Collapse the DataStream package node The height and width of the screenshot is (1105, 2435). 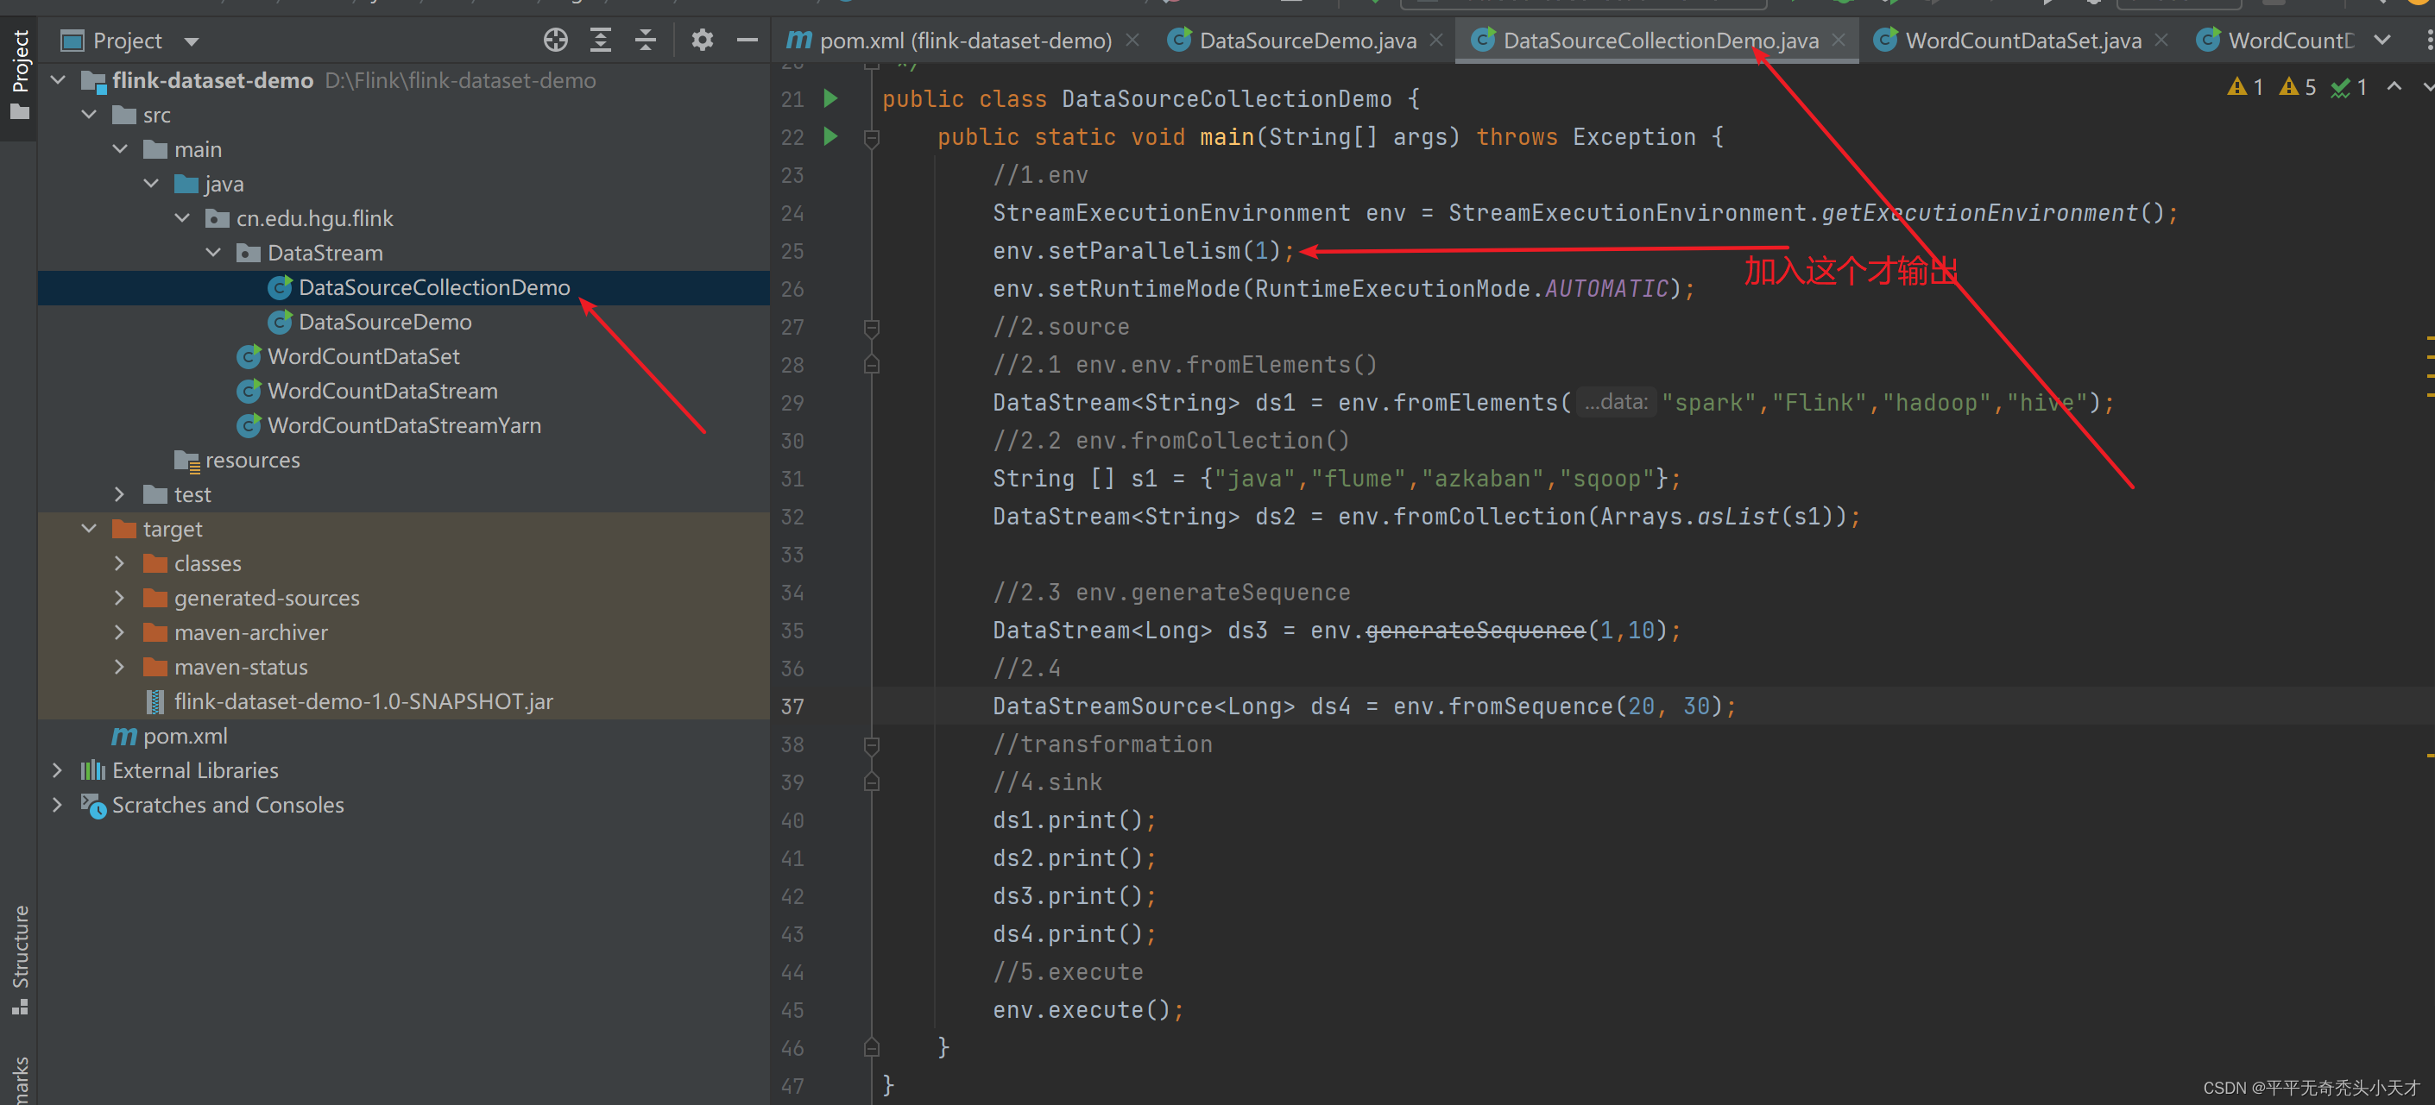click(212, 252)
